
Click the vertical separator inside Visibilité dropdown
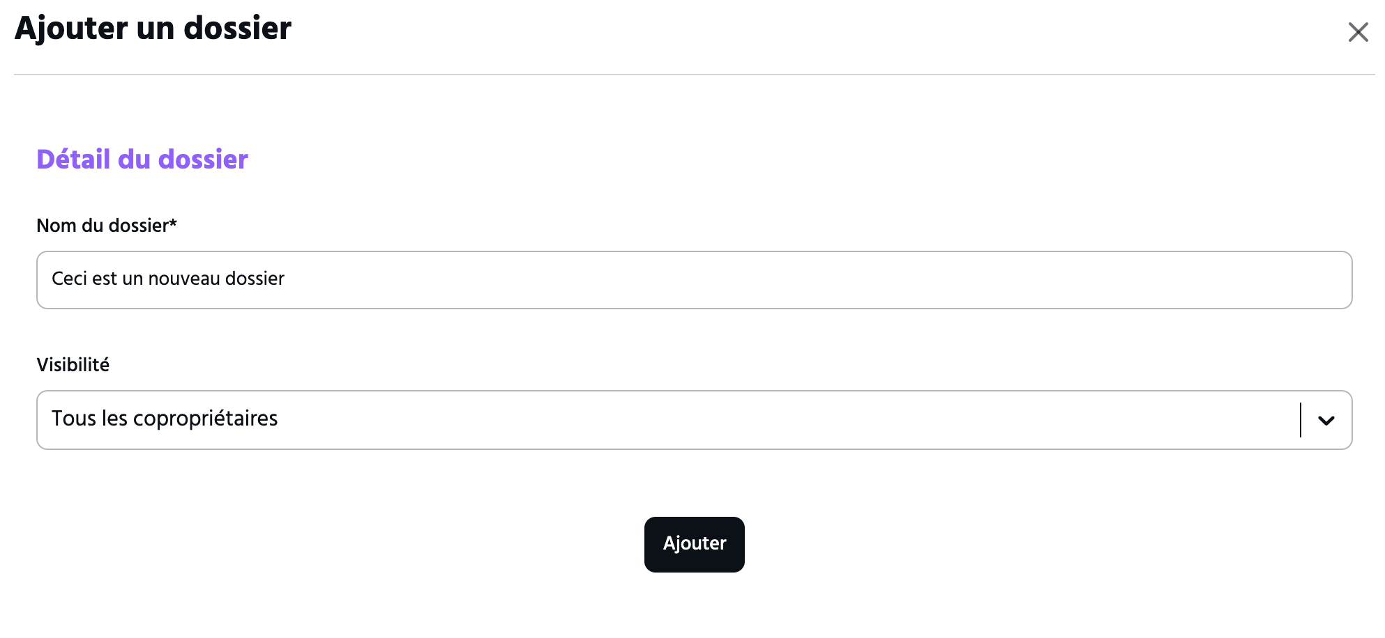1301,420
